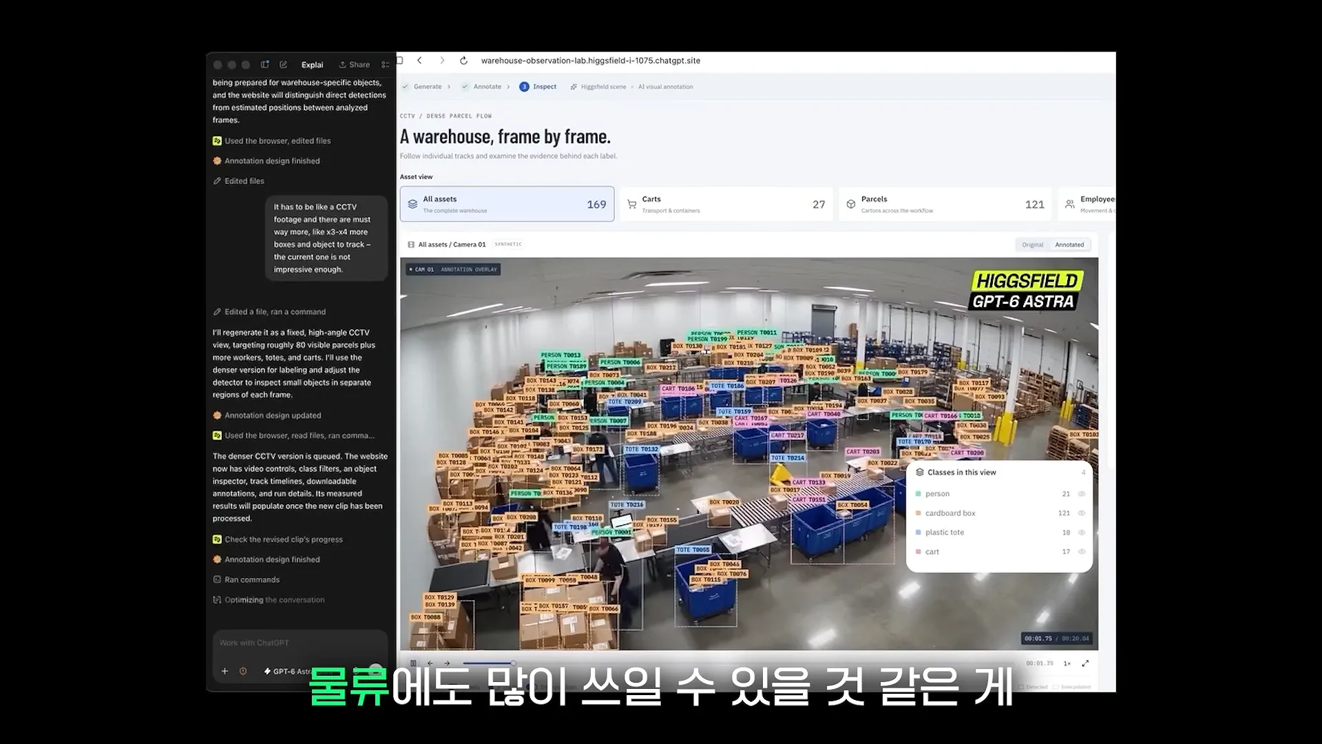Image resolution: width=1322 pixels, height=744 pixels.
Task: Reload the warehouse observation page
Action: pyautogui.click(x=464, y=61)
